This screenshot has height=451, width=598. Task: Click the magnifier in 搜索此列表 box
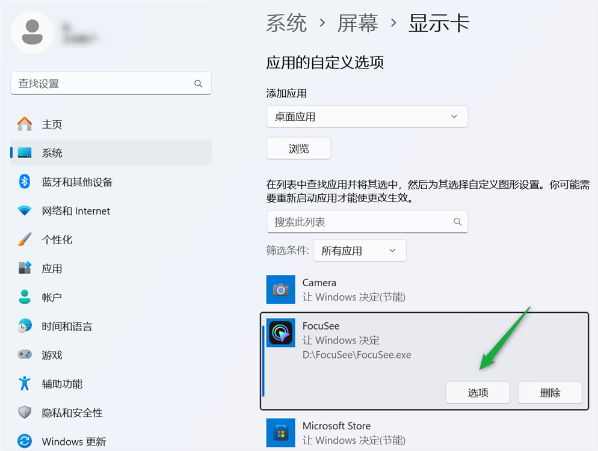(458, 222)
